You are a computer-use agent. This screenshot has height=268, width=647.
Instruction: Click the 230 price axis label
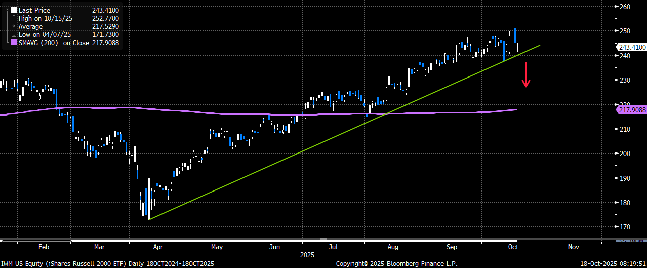click(x=625, y=80)
